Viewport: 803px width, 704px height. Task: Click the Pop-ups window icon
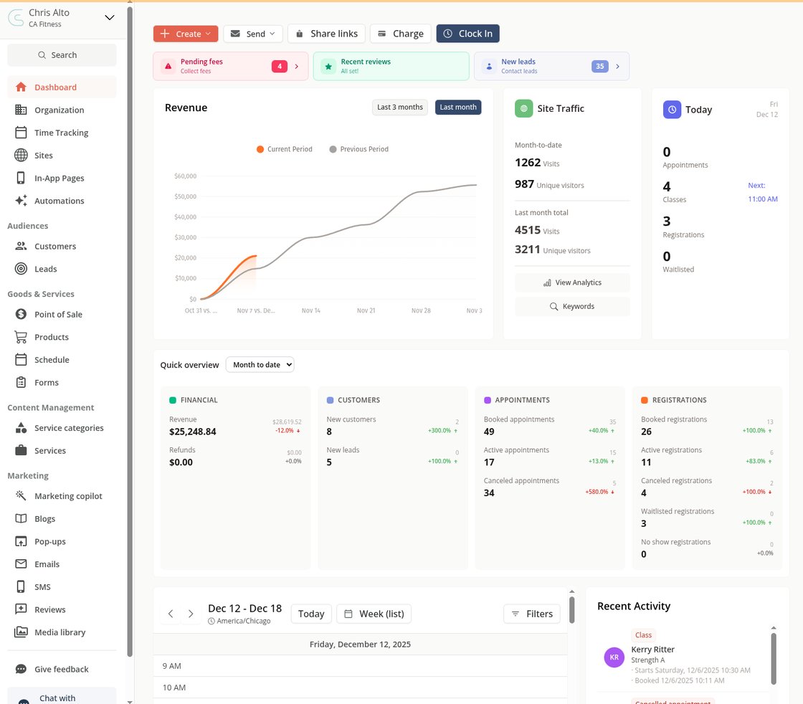tap(21, 541)
